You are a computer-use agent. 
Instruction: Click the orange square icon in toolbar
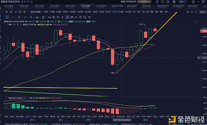[x=24, y=12]
